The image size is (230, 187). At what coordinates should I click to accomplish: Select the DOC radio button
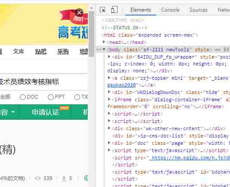tap(22, 97)
